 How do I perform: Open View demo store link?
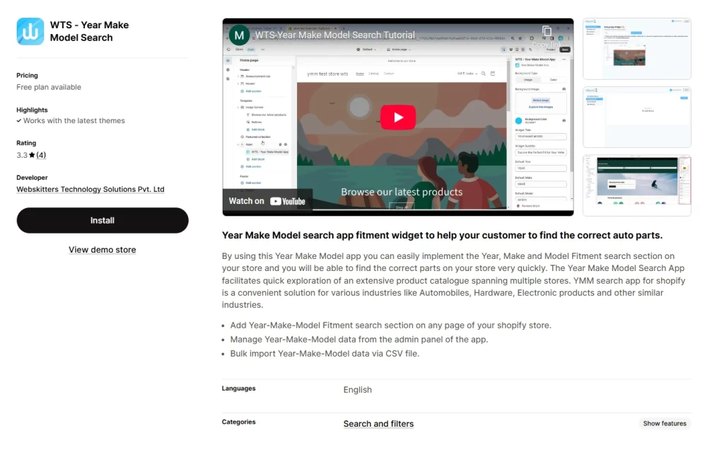click(x=103, y=250)
